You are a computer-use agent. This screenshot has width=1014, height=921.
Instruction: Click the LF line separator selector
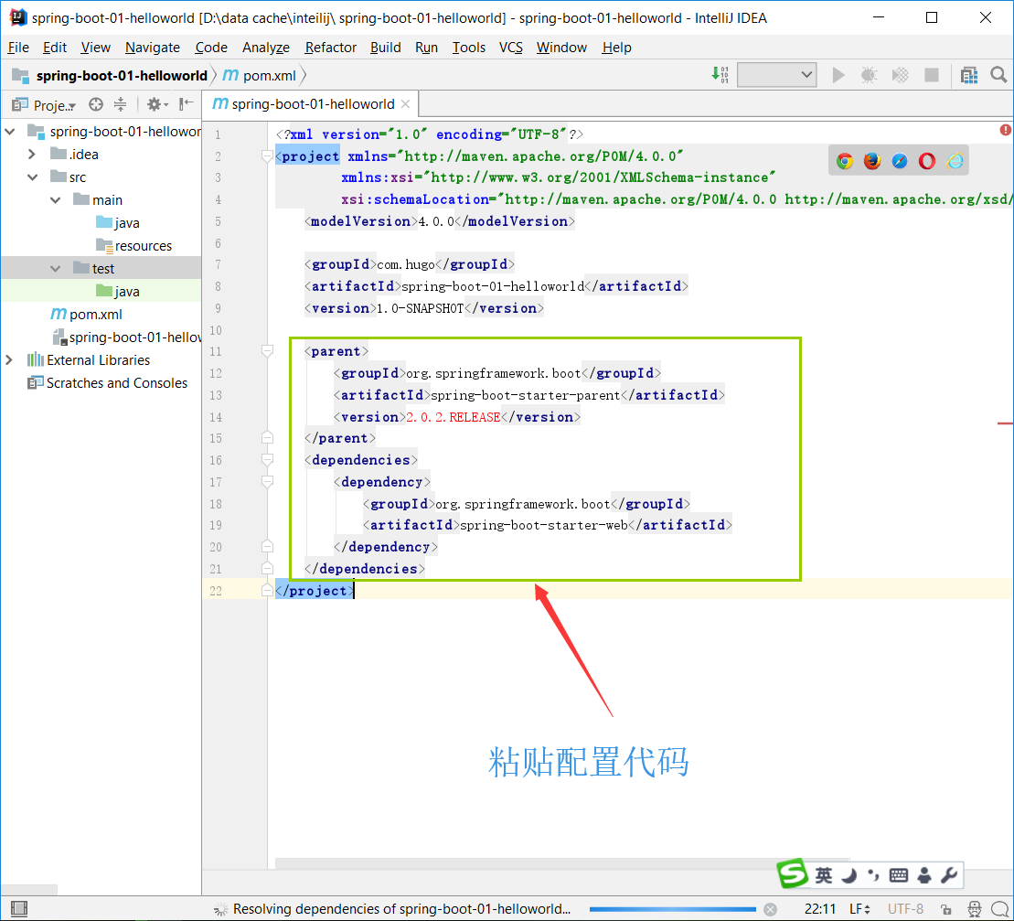(859, 909)
